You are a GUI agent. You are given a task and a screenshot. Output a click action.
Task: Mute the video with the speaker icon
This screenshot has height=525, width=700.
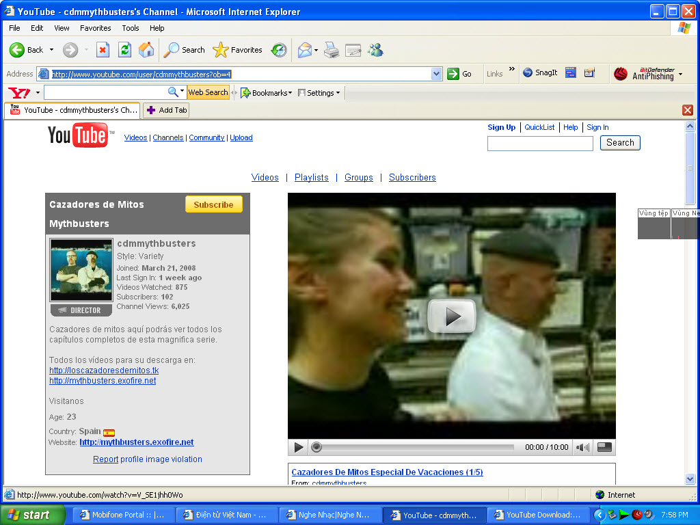pos(582,447)
